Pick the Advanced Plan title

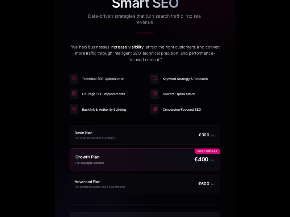(87, 182)
